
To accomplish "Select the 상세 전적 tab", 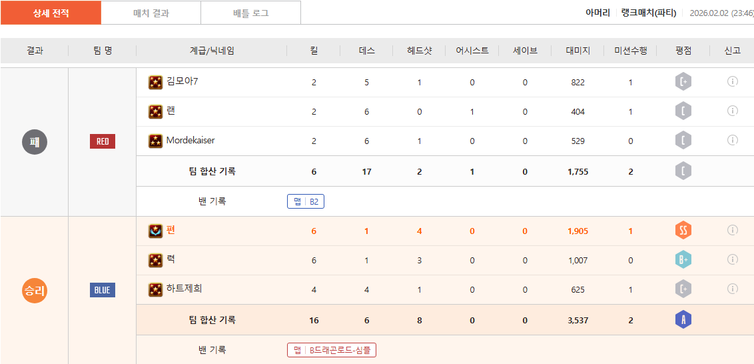I will [51, 13].
